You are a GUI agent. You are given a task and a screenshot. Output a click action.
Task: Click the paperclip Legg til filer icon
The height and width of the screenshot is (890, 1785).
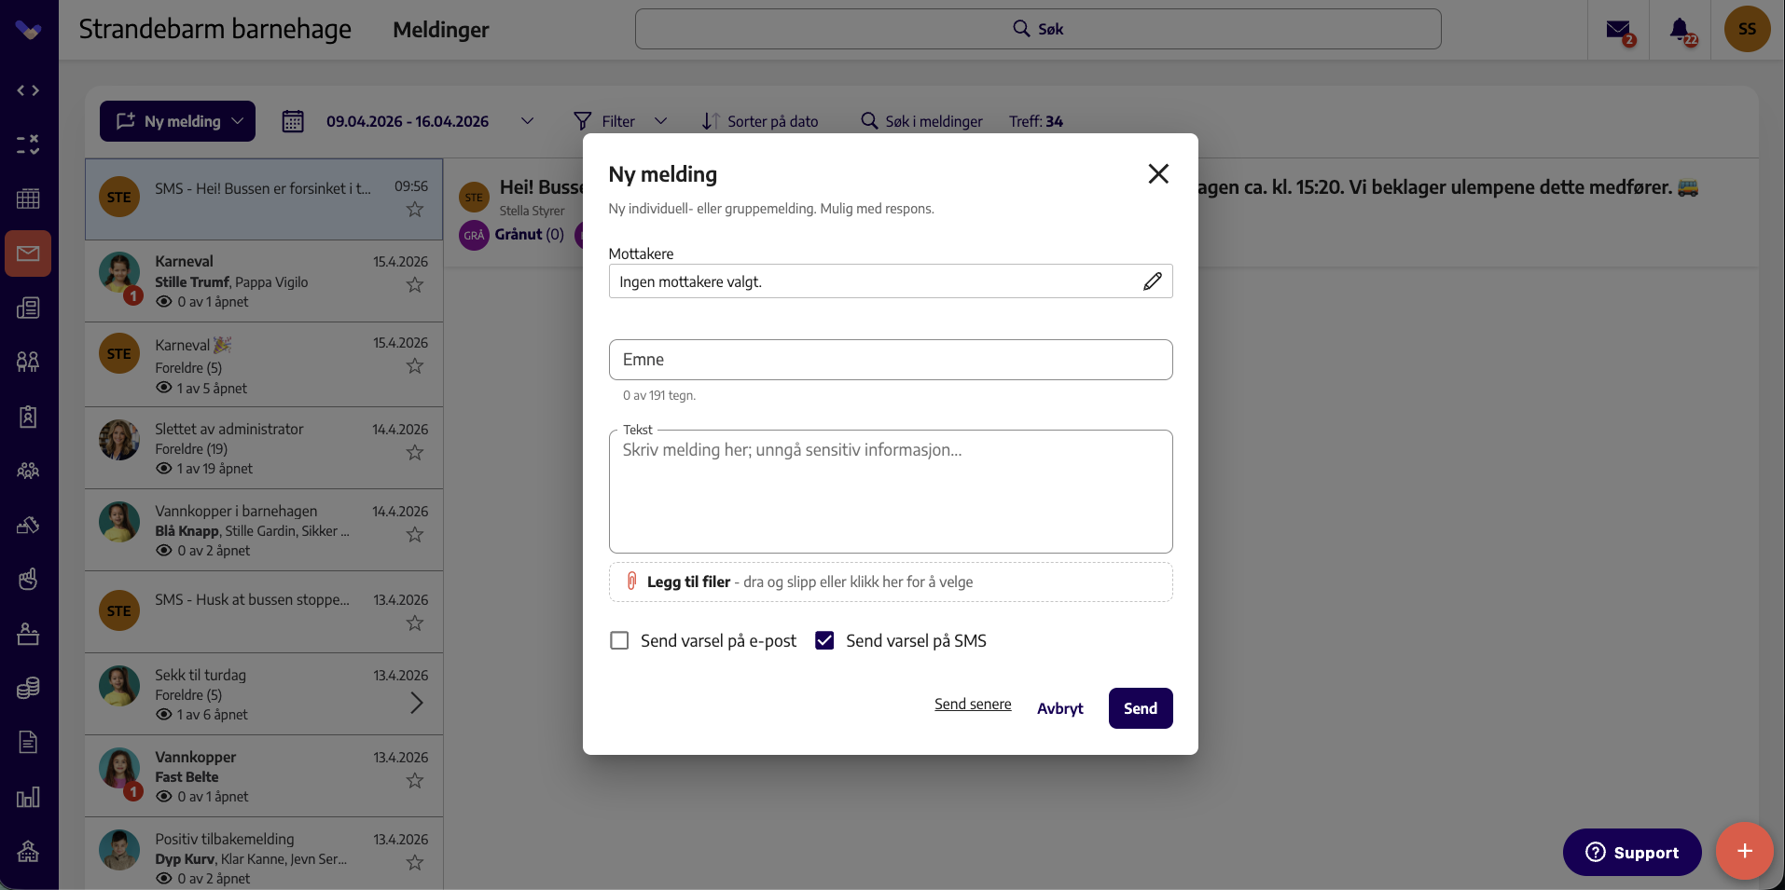coord(631,582)
